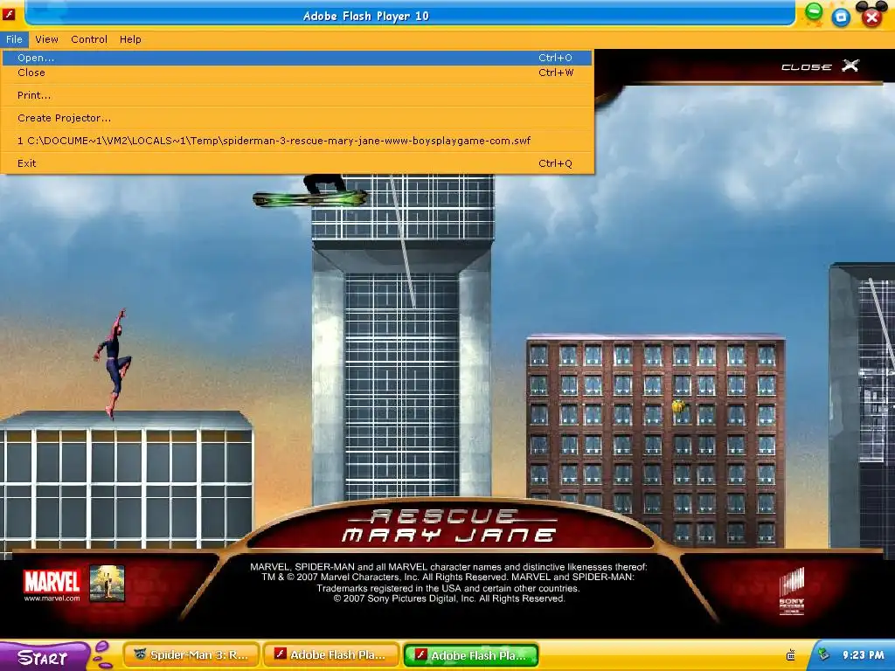Image resolution: width=895 pixels, height=671 pixels.
Task: Open the View menu
Action: 46,39
